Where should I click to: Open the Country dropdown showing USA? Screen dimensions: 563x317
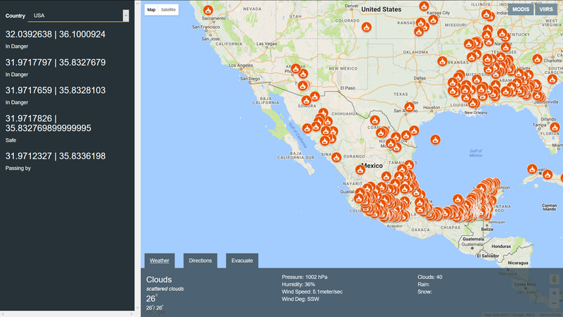[x=77, y=15]
